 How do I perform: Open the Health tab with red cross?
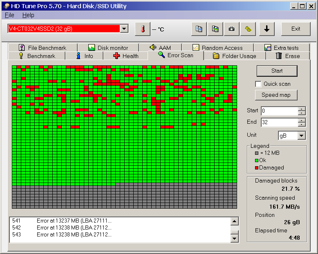[125, 56]
